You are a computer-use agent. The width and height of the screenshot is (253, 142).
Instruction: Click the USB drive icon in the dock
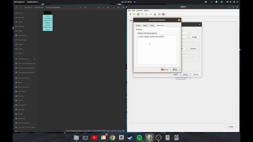click(x=168, y=138)
